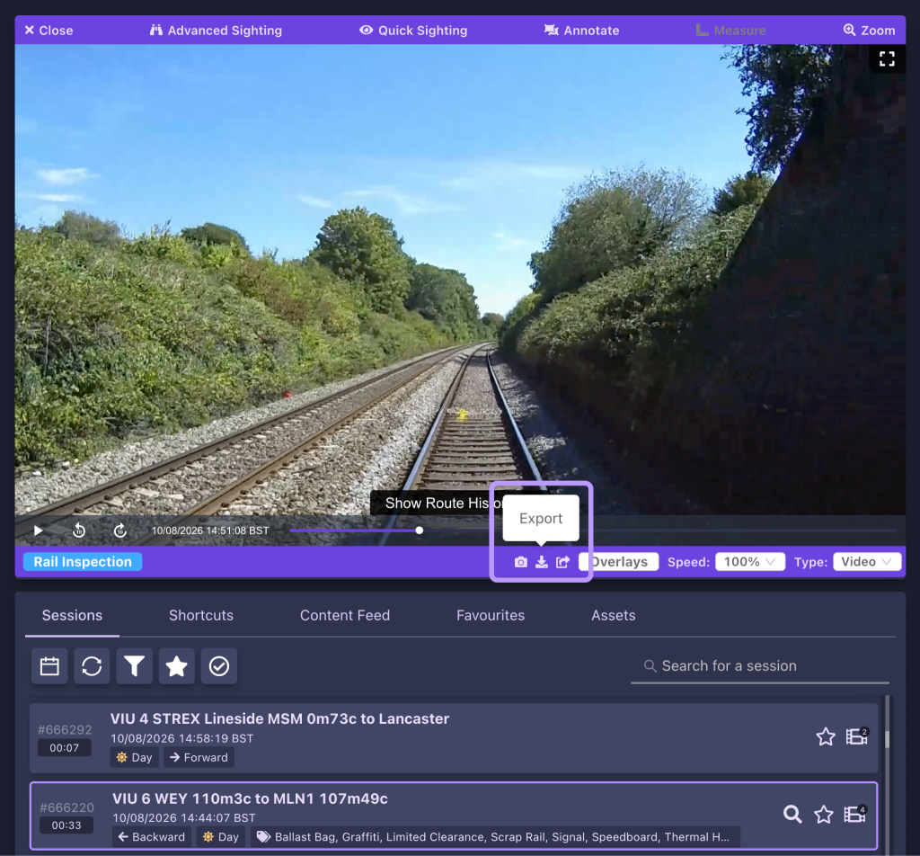Open video clips icon for session #666292

[x=856, y=736]
